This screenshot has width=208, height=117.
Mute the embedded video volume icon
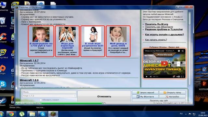(x=151, y=77)
